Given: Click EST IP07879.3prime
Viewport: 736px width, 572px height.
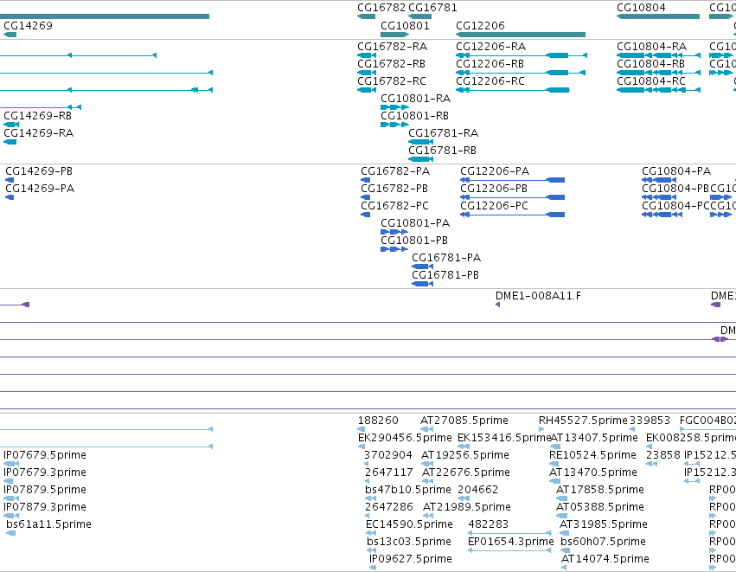Looking at the screenshot, I should 45,507.
